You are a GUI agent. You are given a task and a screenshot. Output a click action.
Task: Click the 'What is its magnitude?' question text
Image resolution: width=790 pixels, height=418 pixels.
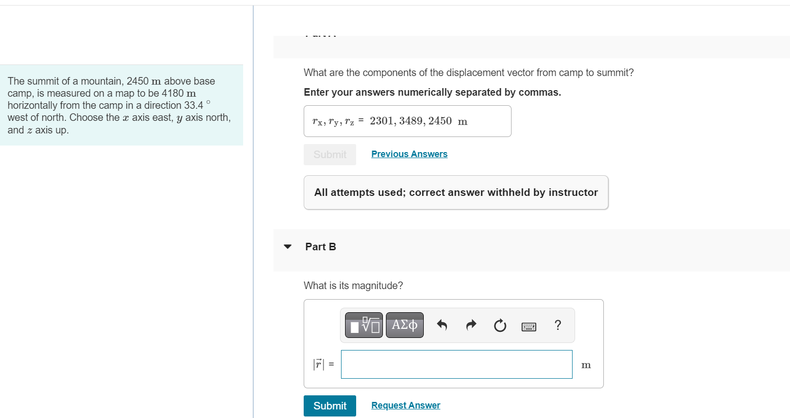point(353,286)
